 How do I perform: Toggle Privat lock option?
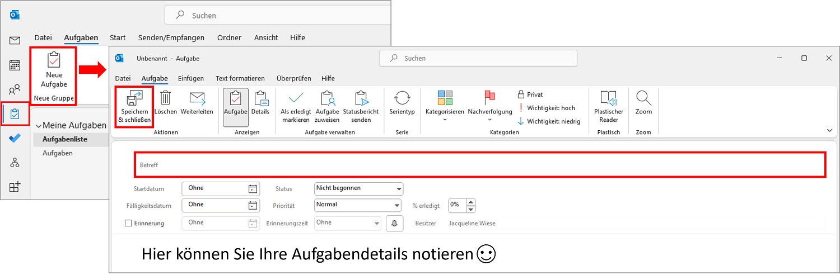coord(530,94)
